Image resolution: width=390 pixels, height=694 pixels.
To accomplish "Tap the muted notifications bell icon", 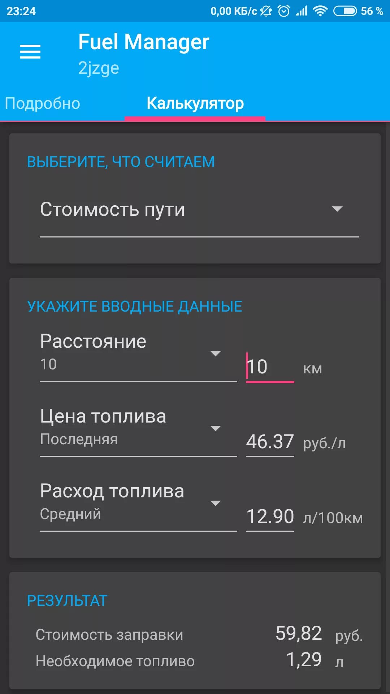I will 266,11.
